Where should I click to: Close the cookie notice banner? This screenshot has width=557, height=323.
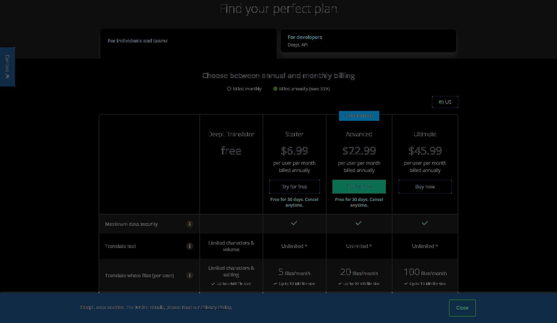[x=462, y=308]
